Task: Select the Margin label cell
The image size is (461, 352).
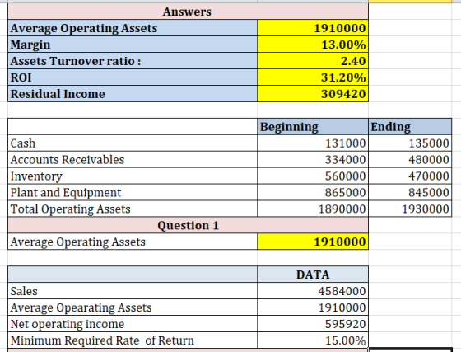Action: click(133, 45)
